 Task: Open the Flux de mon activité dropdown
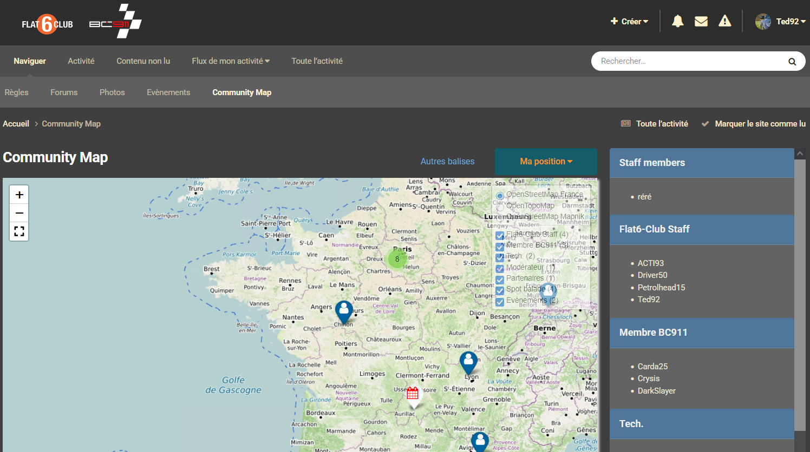point(231,61)
